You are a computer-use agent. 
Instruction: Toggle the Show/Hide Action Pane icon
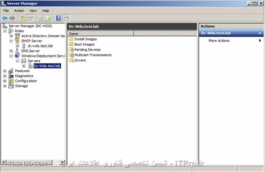pyautogui.click(x=66, y=18)
